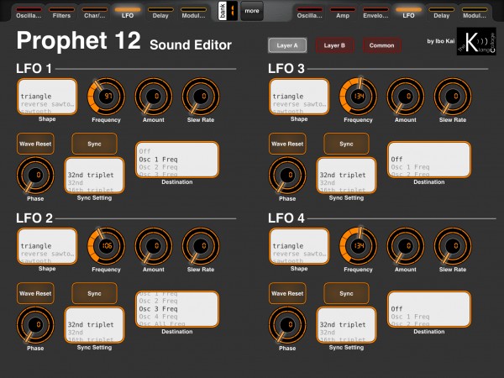Open the LFO 2 Shape selector
The image size is (504, 378).
tap(47, 246)
